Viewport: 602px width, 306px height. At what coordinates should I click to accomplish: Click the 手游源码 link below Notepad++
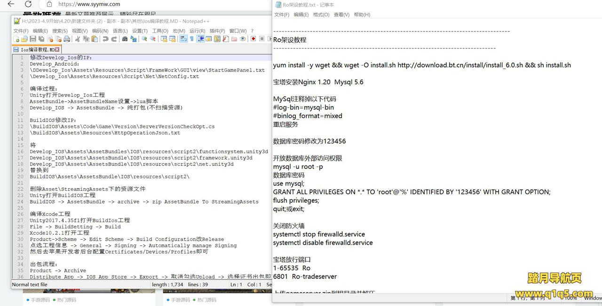tap(40, 300)
